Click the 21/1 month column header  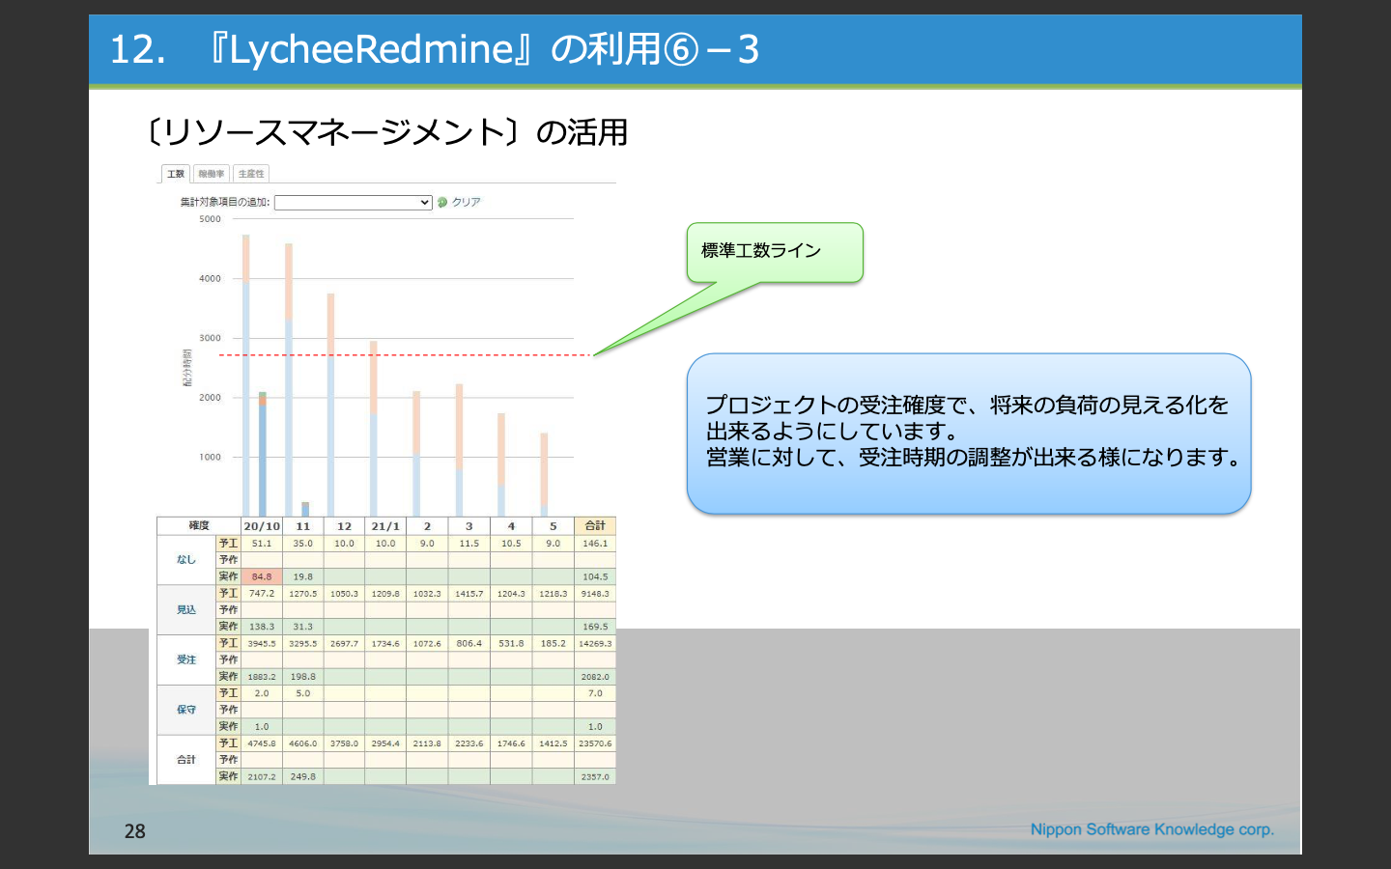coord(385,526)
